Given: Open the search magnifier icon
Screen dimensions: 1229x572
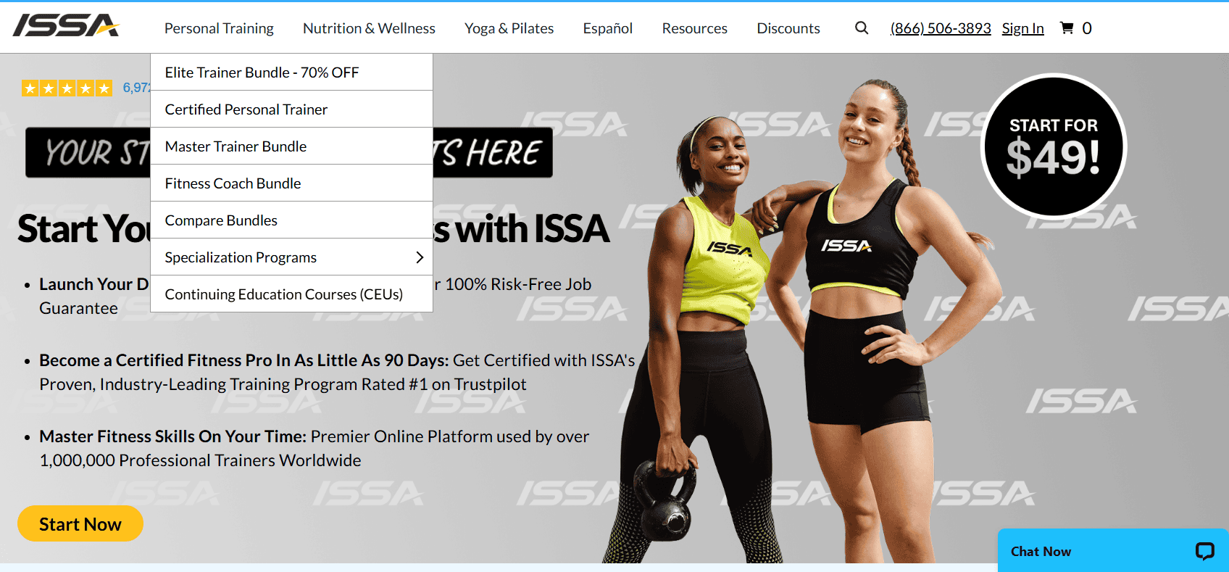Looking at the screenshot, I should pos(862,28).
